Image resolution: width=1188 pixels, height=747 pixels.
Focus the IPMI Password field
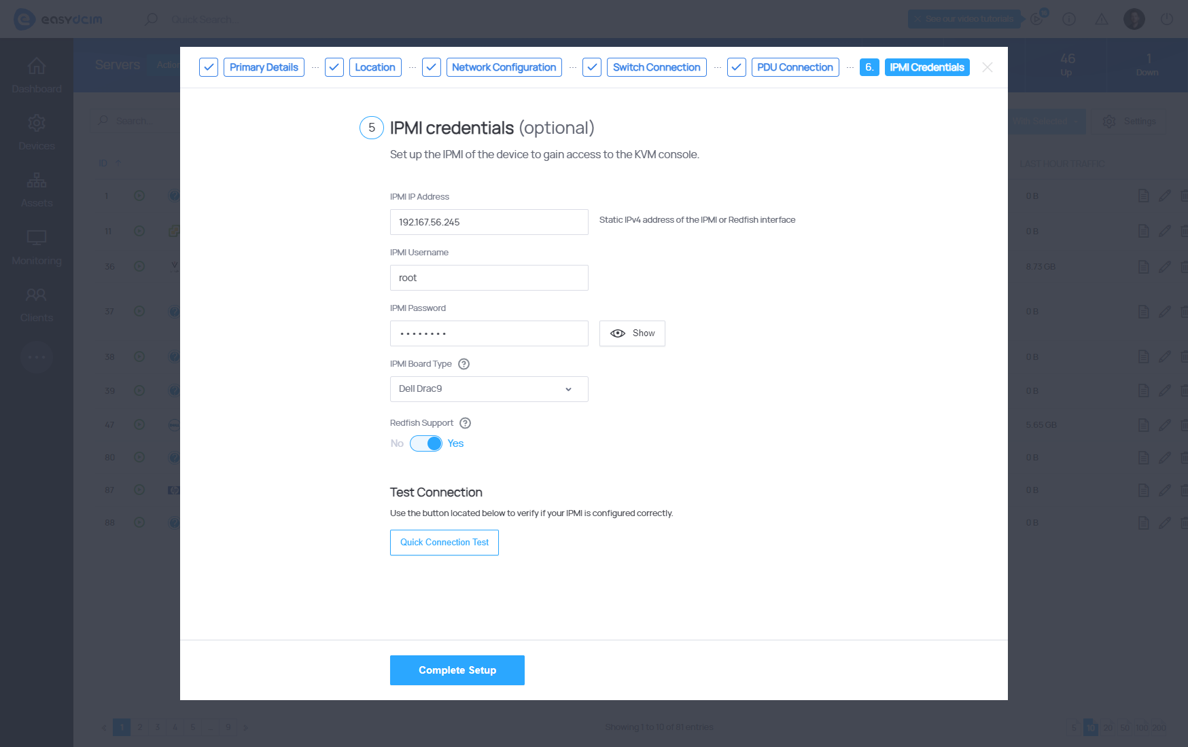489,333
